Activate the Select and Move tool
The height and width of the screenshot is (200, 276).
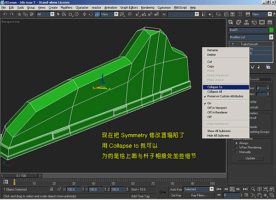[85, 14]
